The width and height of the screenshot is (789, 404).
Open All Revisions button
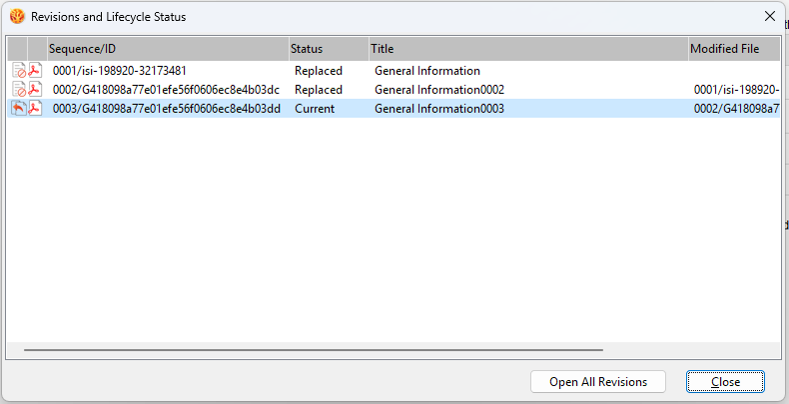coord(598,382)
